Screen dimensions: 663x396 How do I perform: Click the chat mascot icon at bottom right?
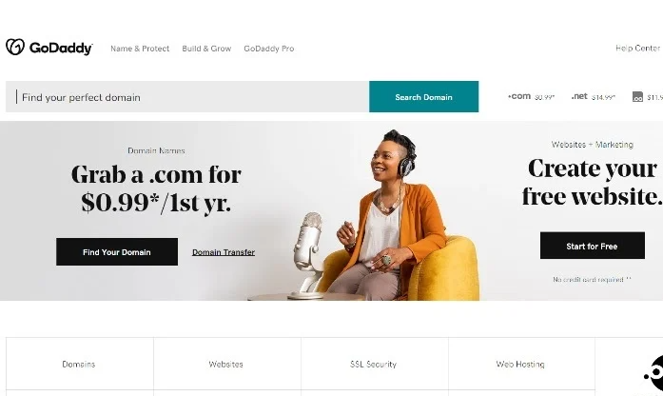pos(653,373)
